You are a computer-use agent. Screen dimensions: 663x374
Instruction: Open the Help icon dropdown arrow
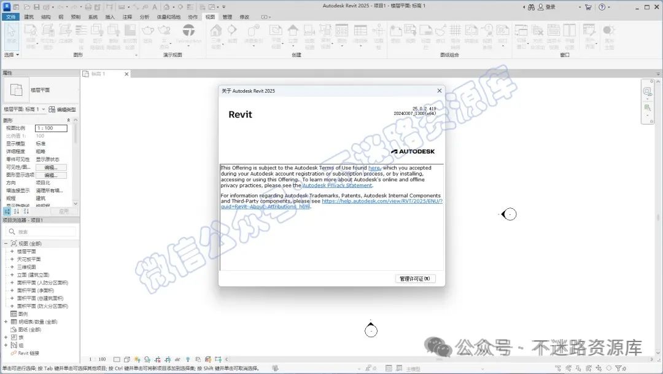pyautogui.click(x=609, y=7)
